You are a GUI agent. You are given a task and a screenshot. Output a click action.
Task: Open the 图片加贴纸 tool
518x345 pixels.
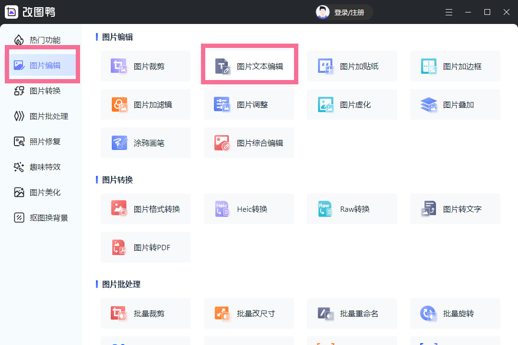(352, 66)
